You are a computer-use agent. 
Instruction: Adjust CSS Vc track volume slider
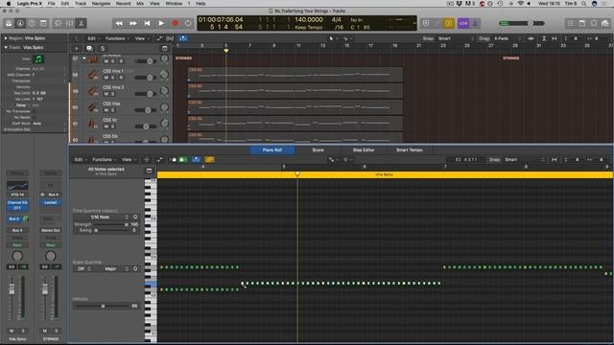(146, 126)
